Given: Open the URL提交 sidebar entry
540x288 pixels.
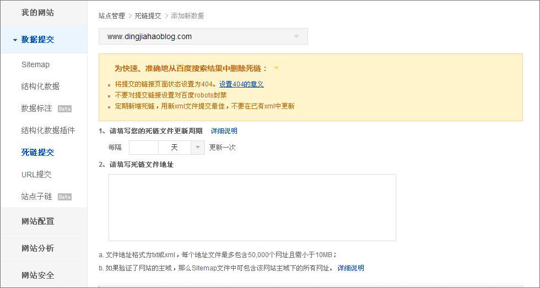Looking at the screenshot, I should pyautogui.click(x=36, y=175).
